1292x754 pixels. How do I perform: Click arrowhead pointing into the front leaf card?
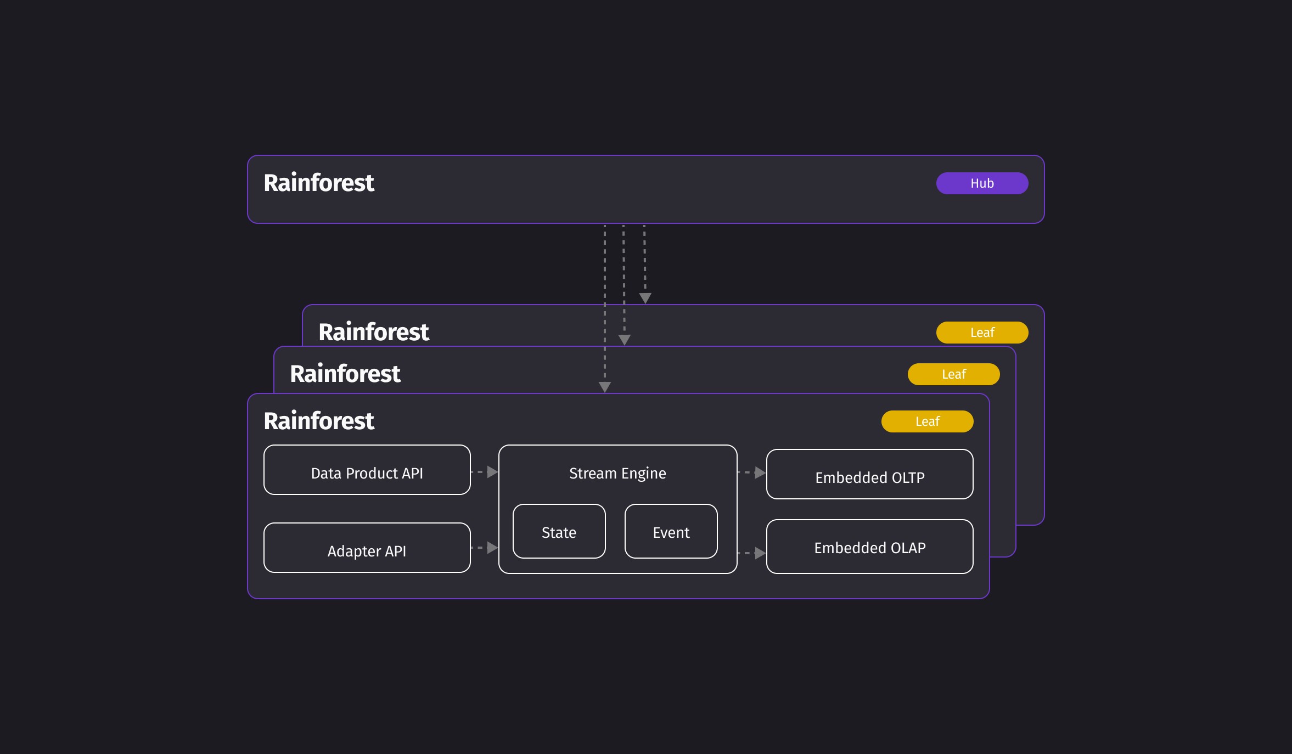coord(605,387)
